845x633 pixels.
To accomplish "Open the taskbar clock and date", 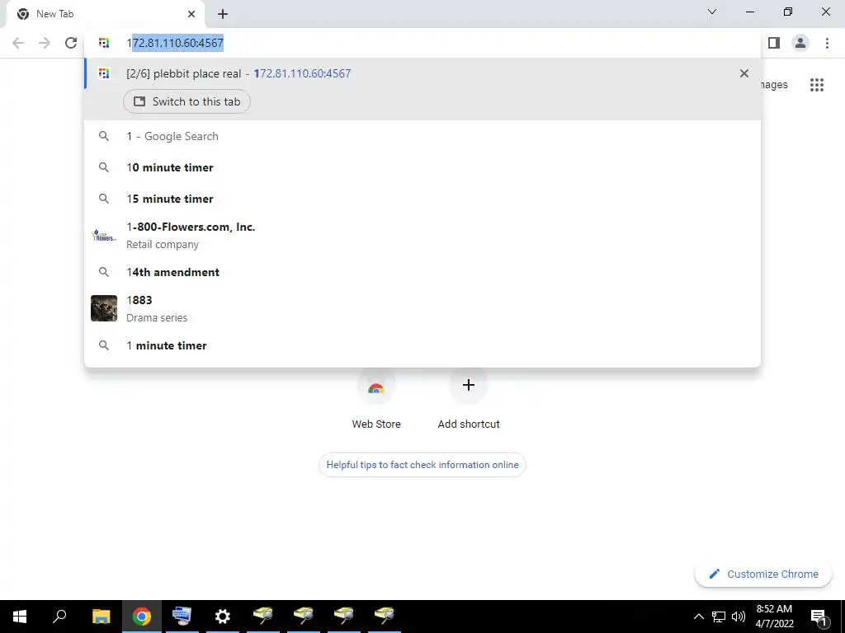I will coord(774,617).
